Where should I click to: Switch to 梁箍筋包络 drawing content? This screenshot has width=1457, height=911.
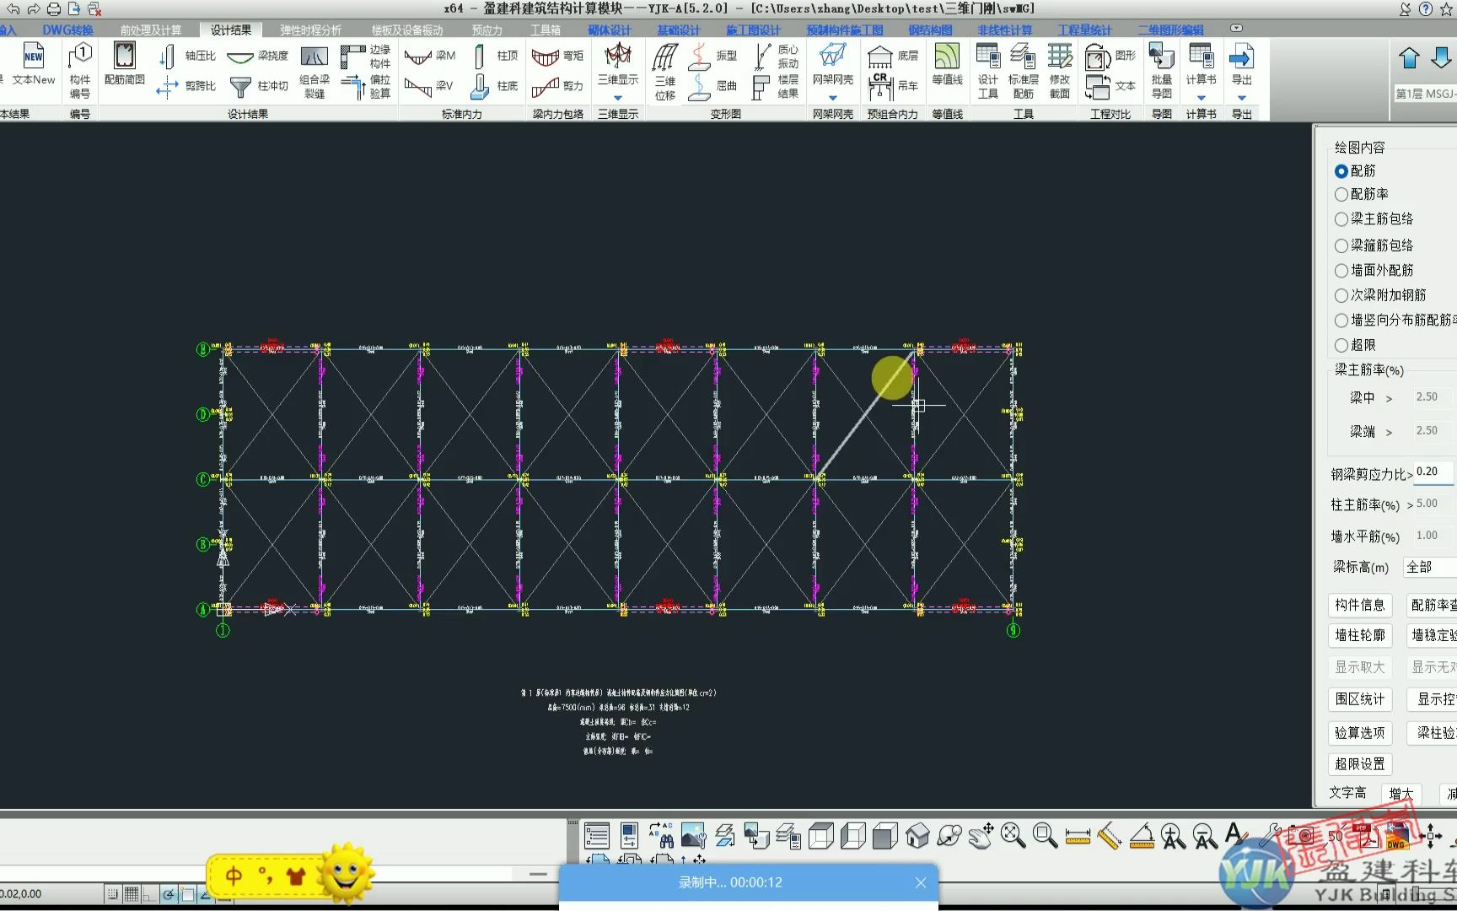click(x=1341, y=245)
